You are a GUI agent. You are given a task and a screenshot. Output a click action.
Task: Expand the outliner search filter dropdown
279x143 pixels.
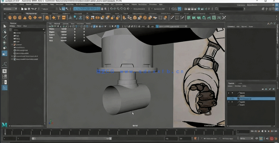coord(43,29)
